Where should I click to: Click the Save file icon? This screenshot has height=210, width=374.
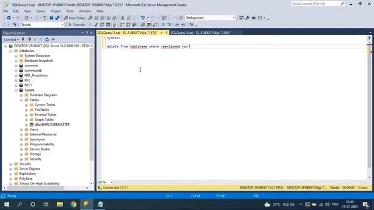[51, 18]
